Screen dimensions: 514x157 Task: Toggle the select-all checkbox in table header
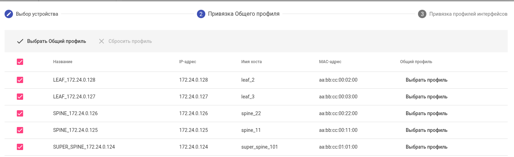coord(20,62)
